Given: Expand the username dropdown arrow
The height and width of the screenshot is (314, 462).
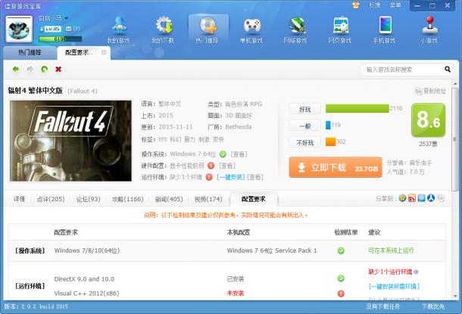Looking at the screenshot, I should click(67, 18).
